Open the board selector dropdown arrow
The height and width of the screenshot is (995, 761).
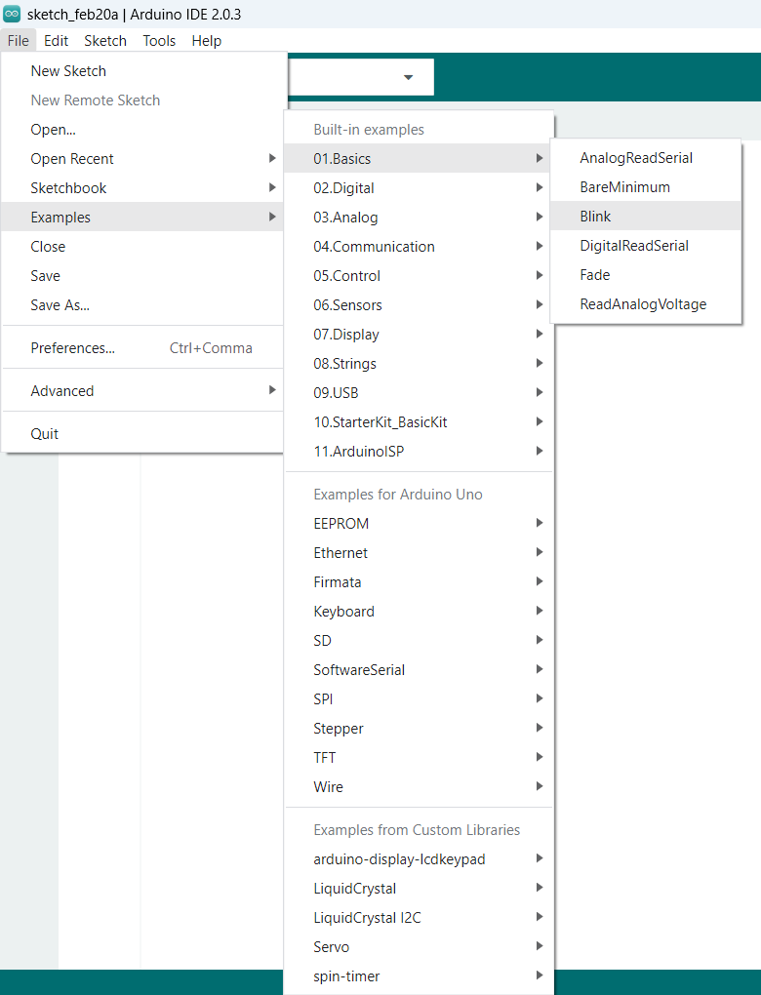[408, 77]
